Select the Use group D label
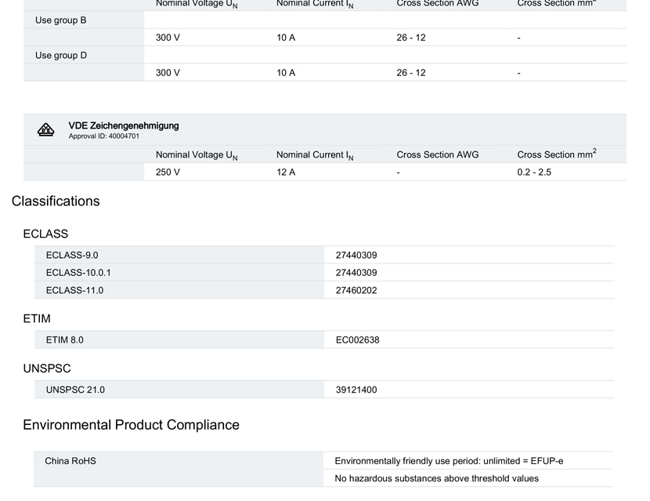This screenshot has width=650, height=501. click(x=61, y=56)
